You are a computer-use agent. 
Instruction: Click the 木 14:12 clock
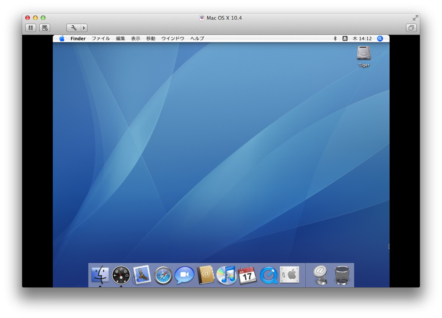coord(362,38)
